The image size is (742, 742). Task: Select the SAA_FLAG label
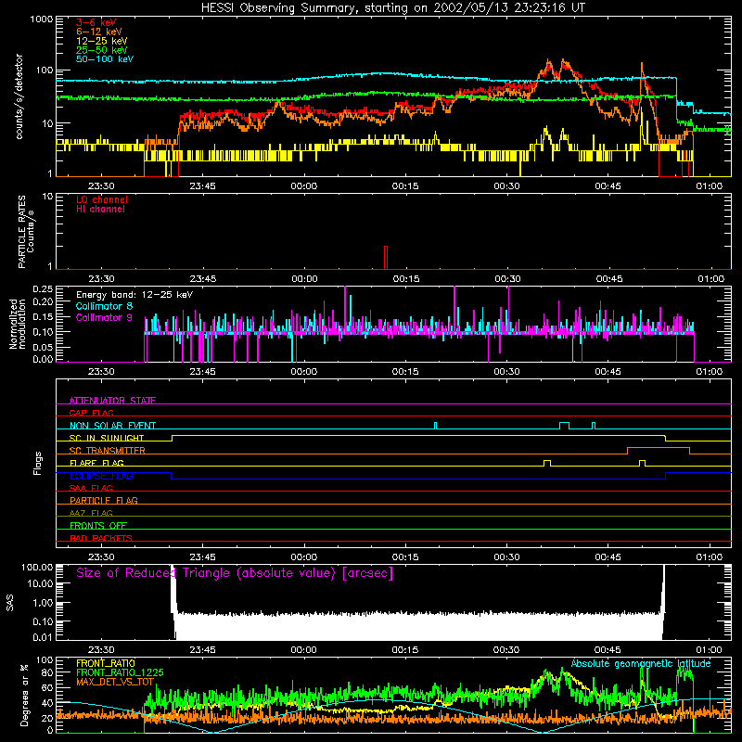click(x=91, y=488)
